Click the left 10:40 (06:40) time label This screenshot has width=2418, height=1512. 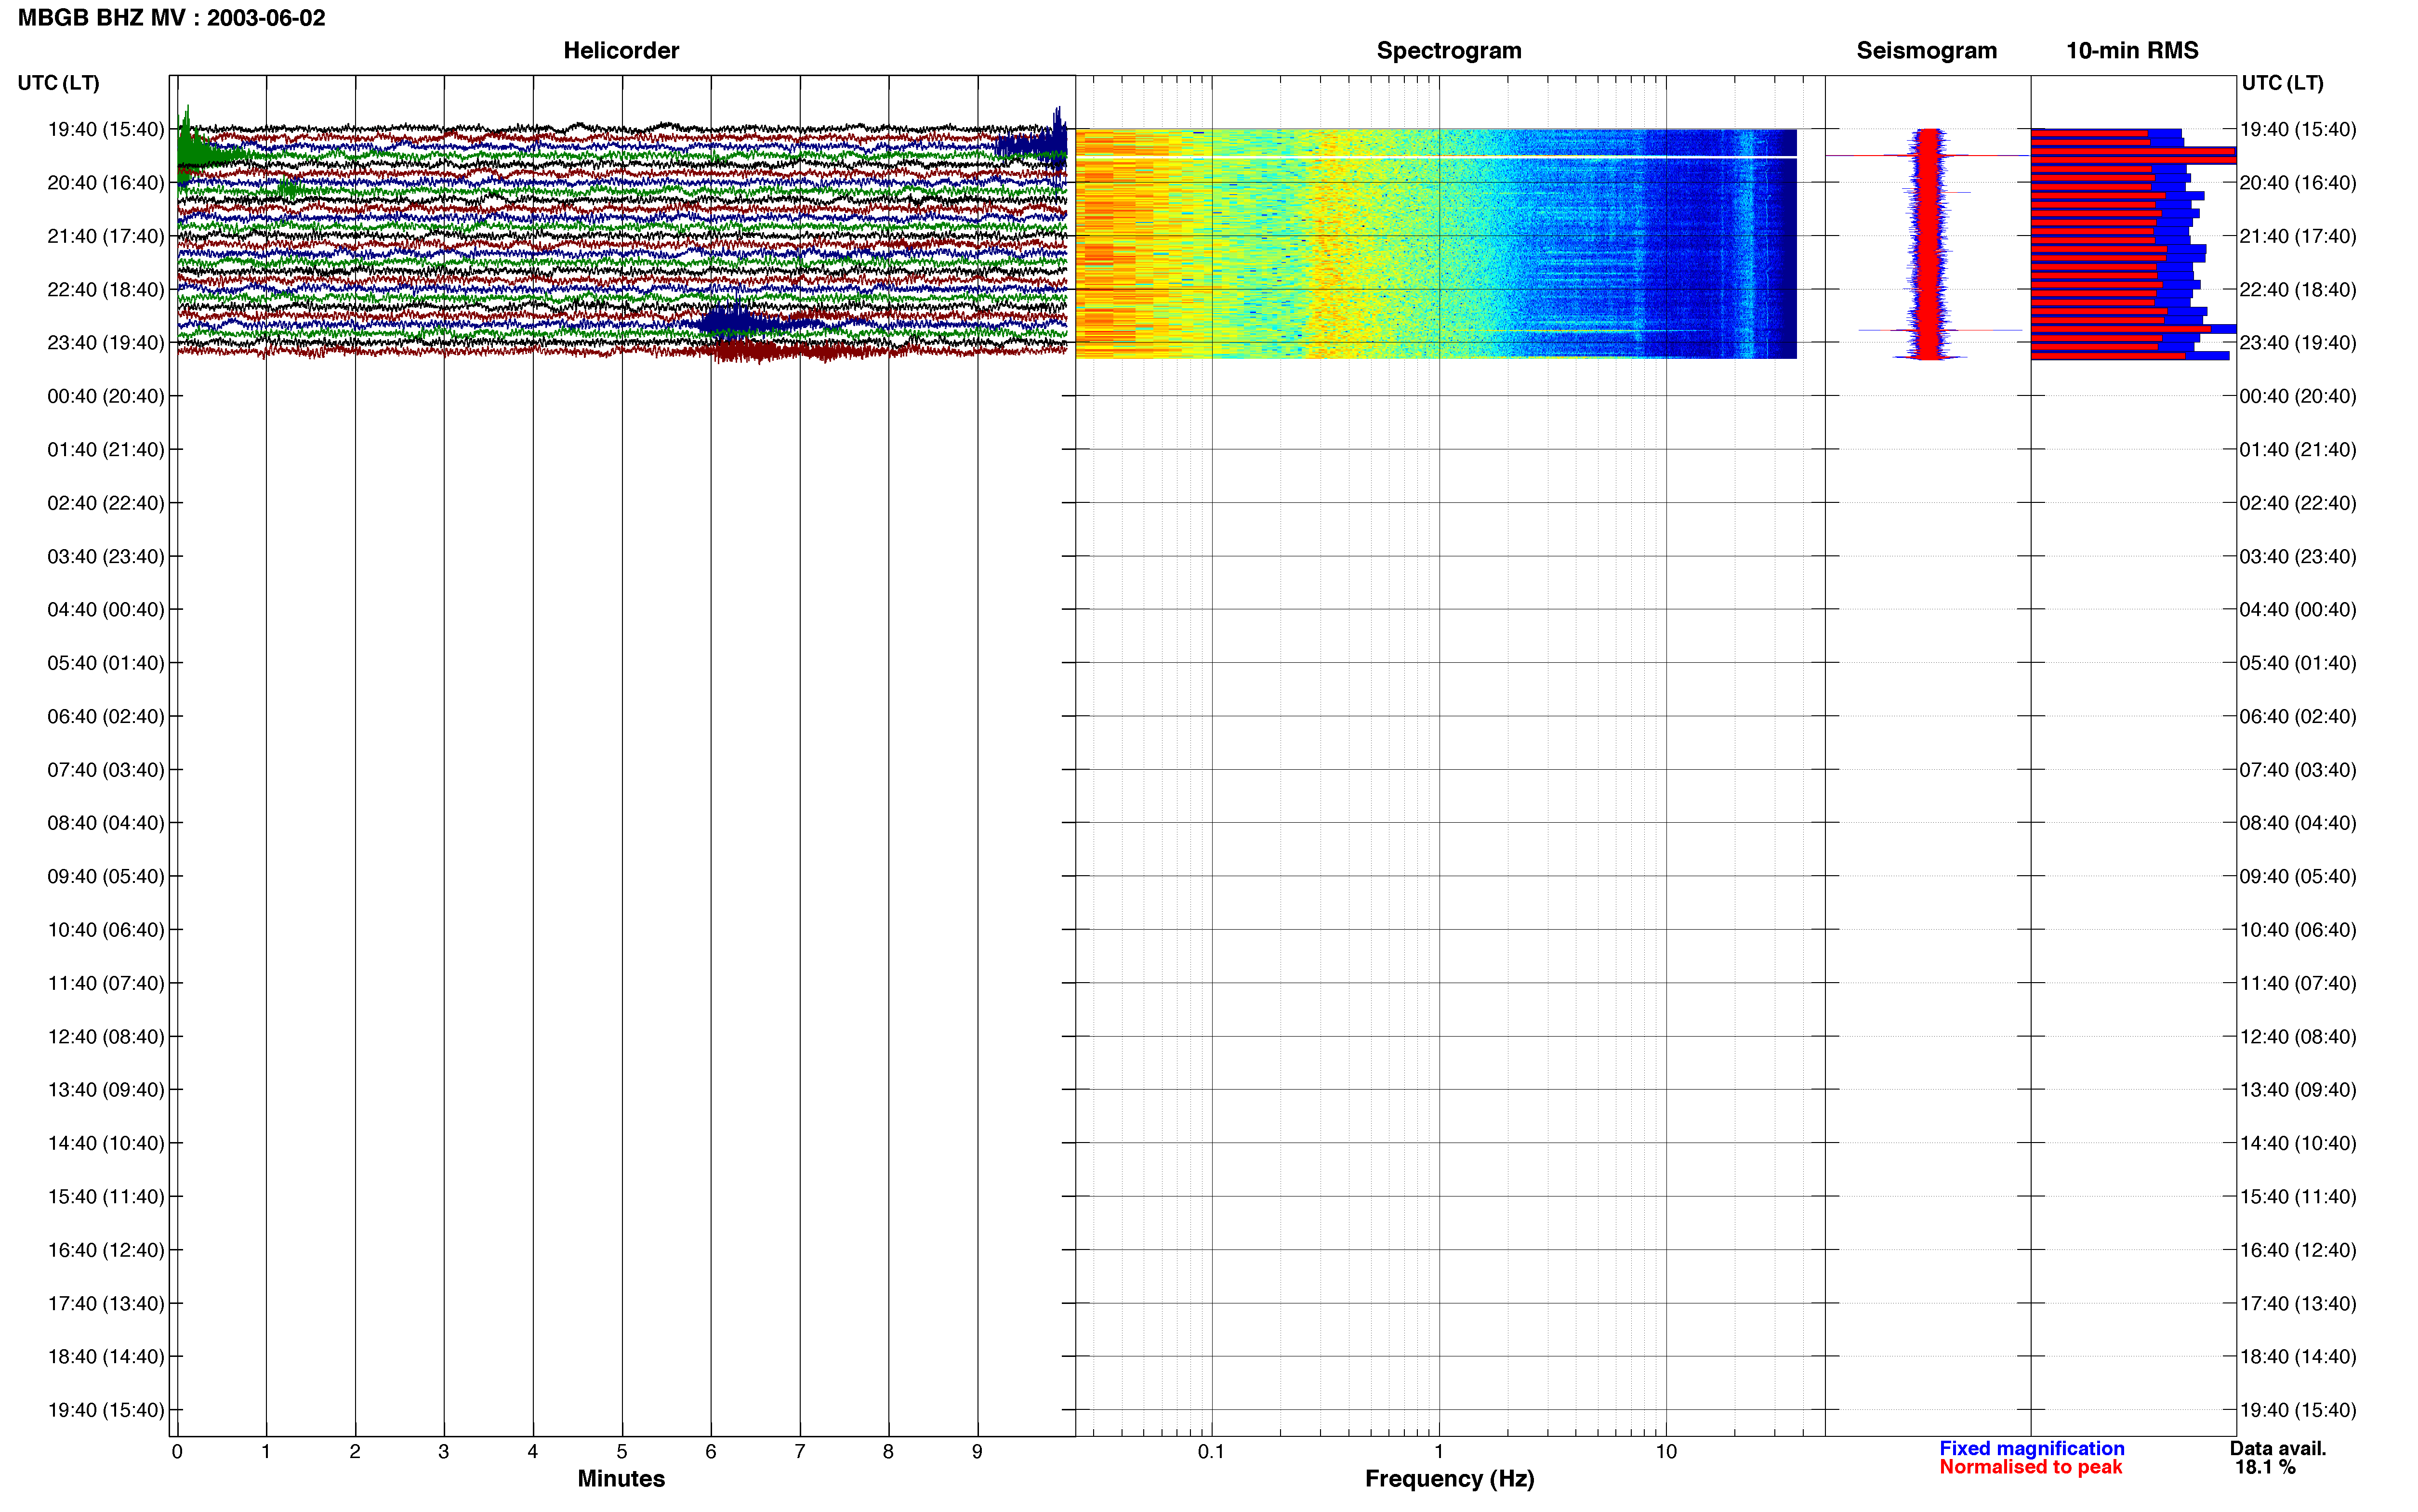[x=106, y=930]
